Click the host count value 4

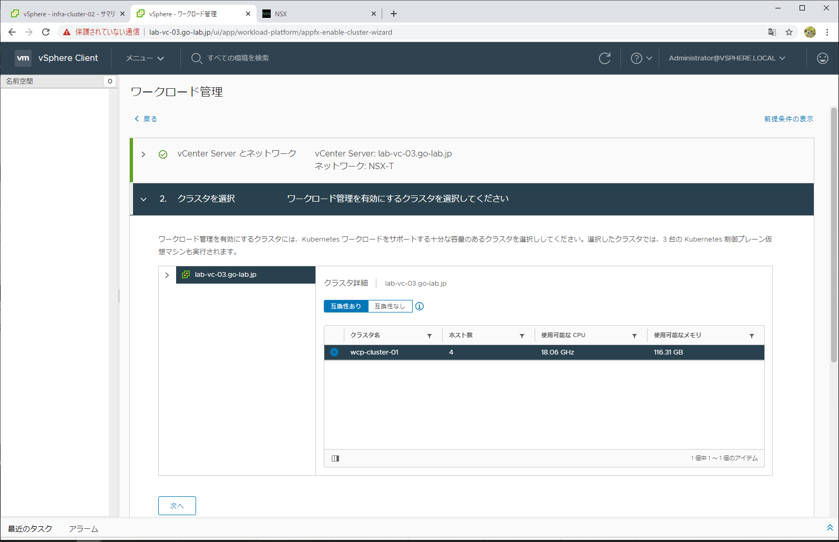(x=451, y=352)
